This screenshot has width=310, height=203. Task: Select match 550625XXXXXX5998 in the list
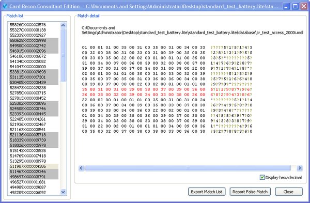34,40
